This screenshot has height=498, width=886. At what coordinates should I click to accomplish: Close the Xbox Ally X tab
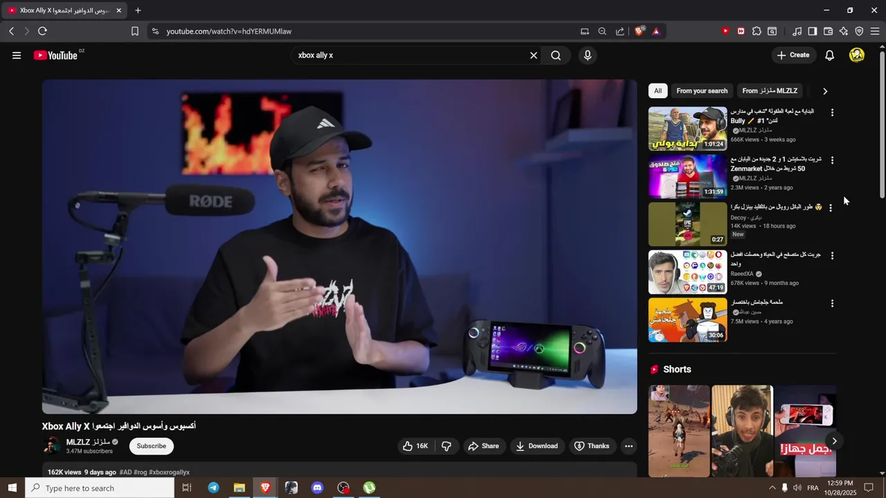pyautogui.click(x=118, y=10)
